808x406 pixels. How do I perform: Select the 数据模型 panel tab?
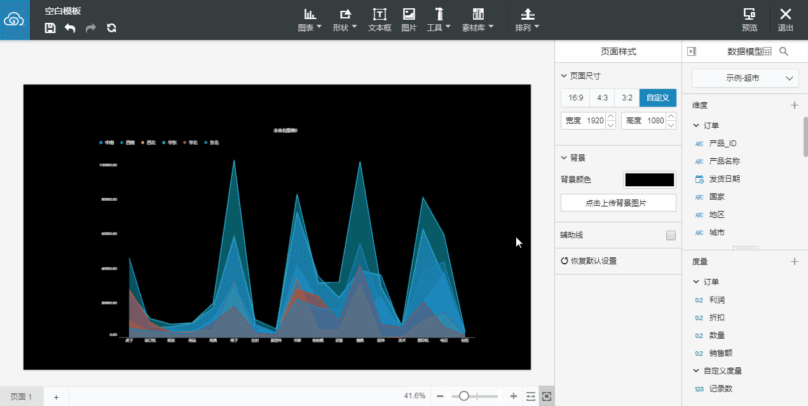(744, 52)
